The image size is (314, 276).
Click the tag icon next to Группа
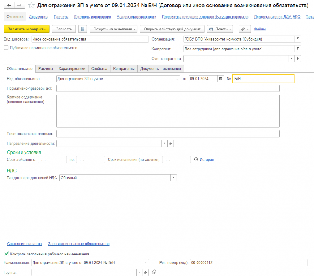tap(154, 272)
